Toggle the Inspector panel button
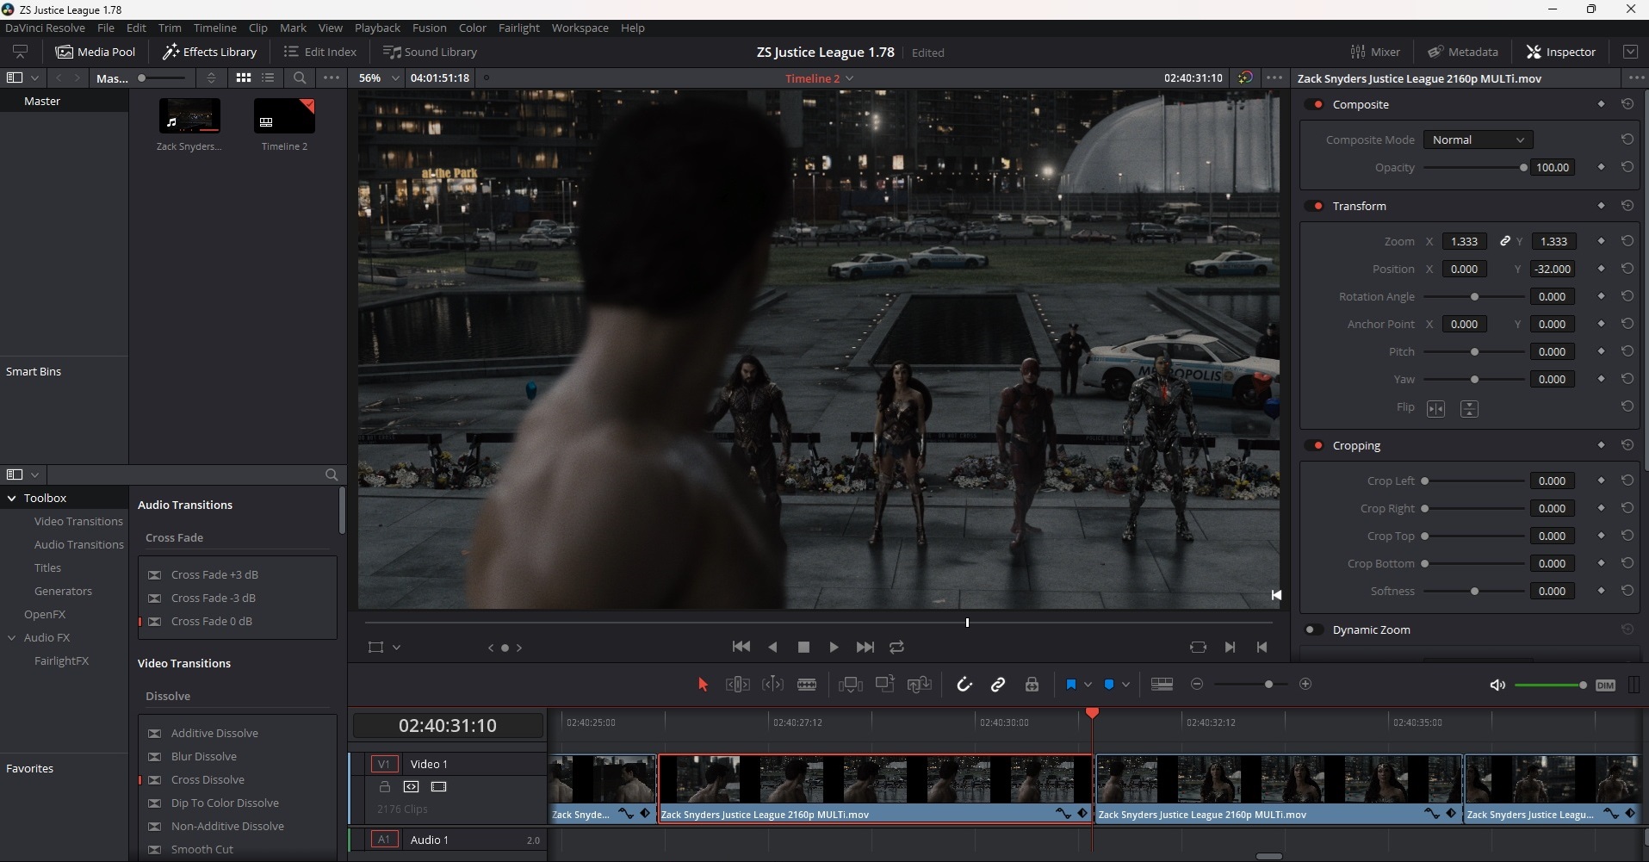1649x862 pixels. [1561, 52]
